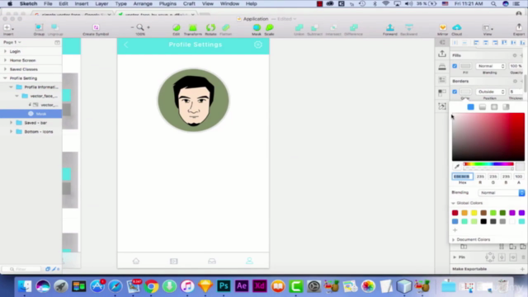Viewport: 528px width, 297px height.
Task: Select the Rotate tool icon
Action: pos(211,27)
